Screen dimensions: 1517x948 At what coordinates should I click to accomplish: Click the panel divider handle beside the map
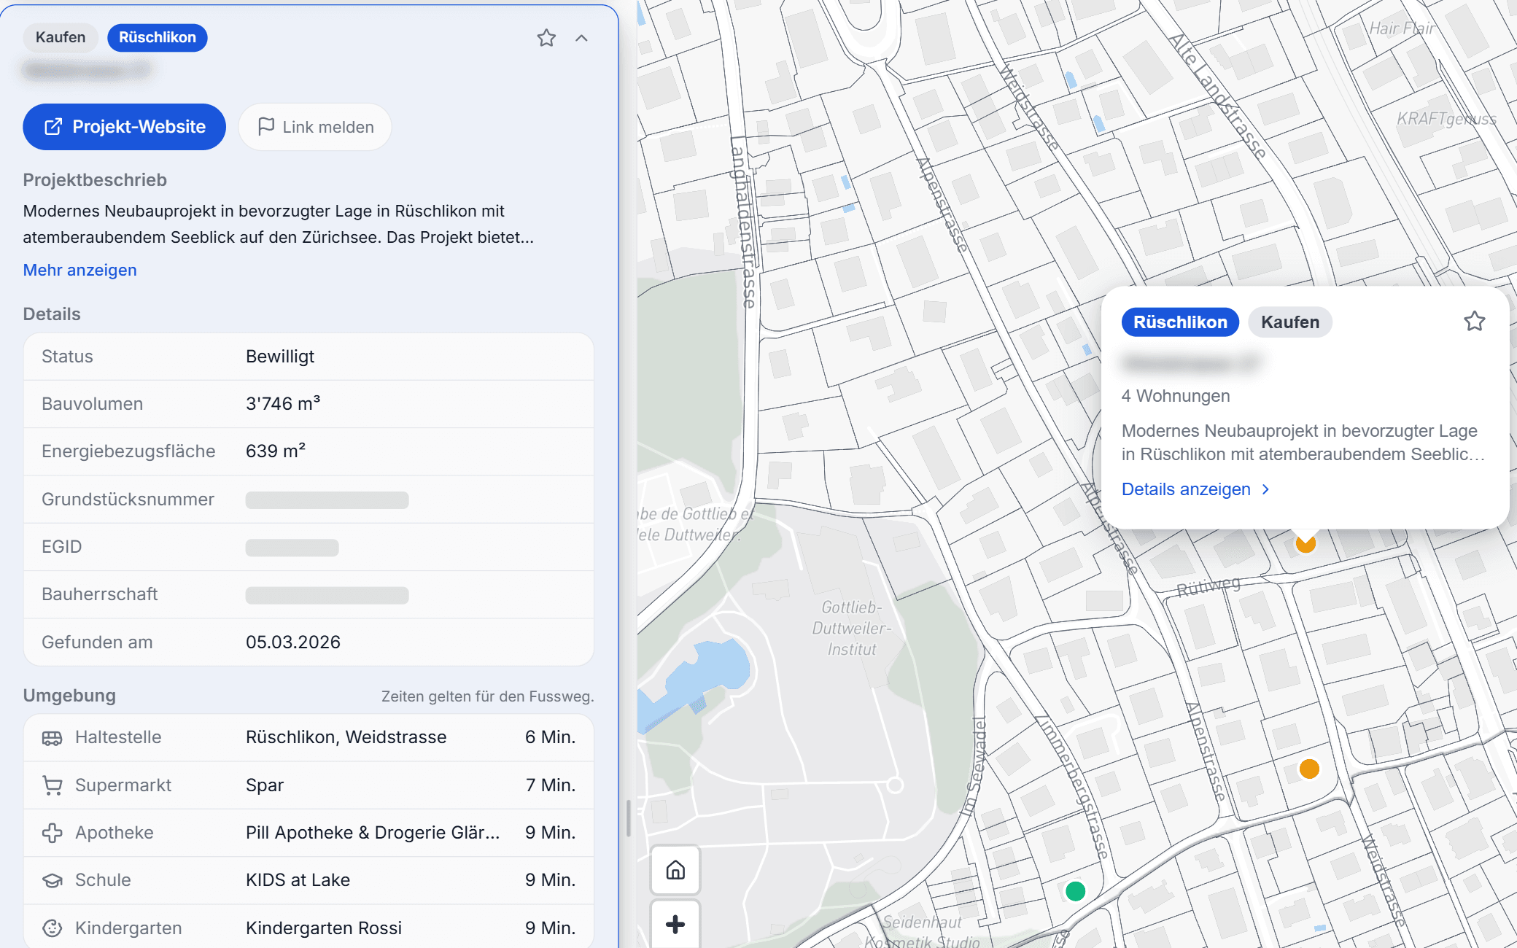(x=628, y=818)
